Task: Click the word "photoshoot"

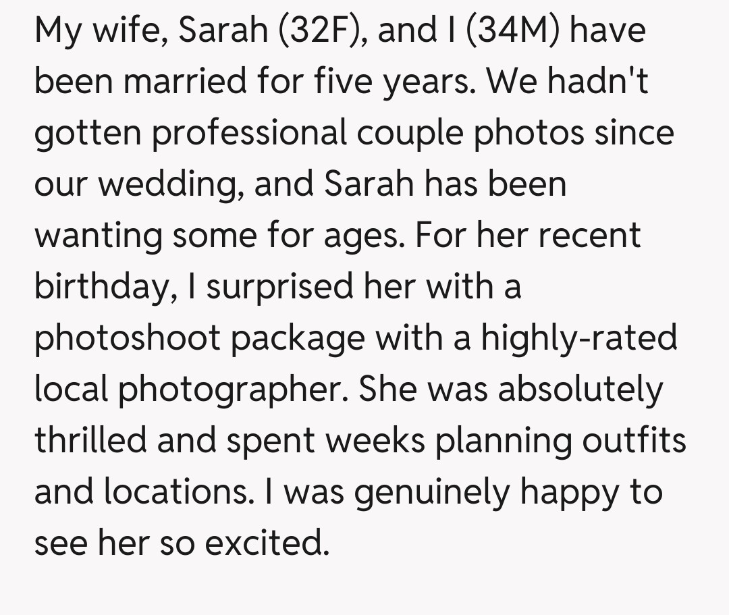Action: pyautogui.click(x=126, y=339)
